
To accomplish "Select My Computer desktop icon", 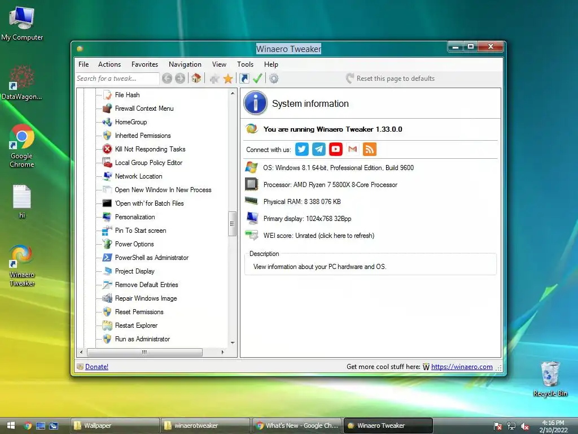I will pyautogui.click(x=22, y=23).
